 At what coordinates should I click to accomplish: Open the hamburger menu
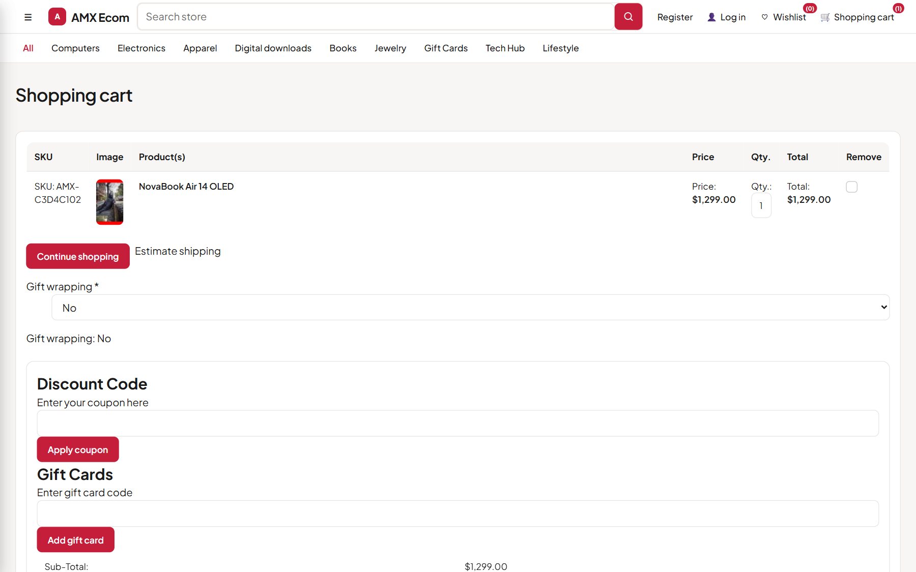click(28, 17)
